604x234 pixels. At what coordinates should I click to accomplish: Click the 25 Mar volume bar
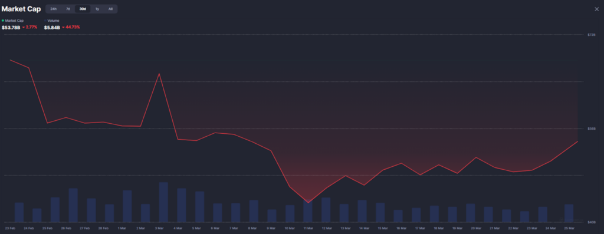tap(569, 213)
